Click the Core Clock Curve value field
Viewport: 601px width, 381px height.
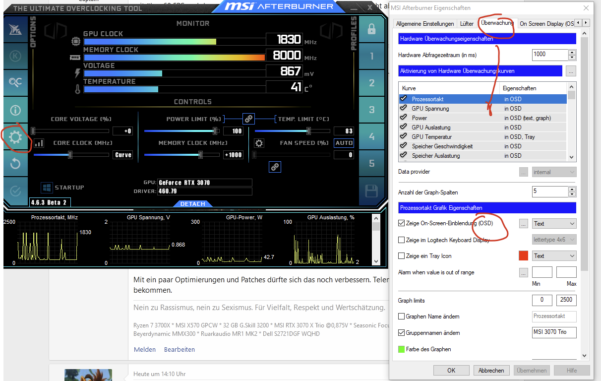coord(122,155)
